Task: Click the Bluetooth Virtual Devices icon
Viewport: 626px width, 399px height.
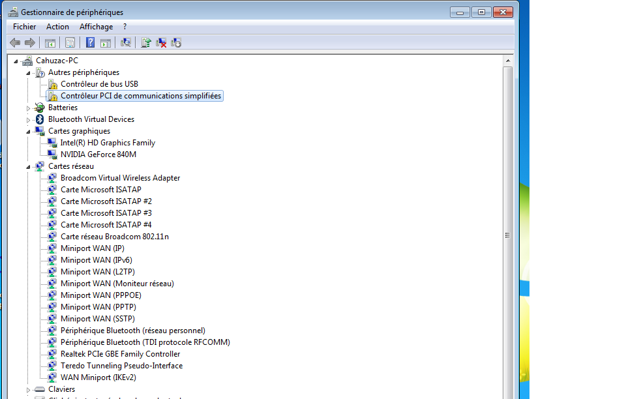Action: pos(40,119)
